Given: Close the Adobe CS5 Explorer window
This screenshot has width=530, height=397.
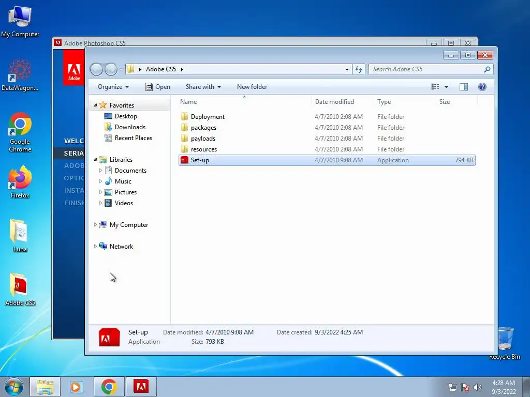Looking at the screenshot, I should [x=485, y=55].
